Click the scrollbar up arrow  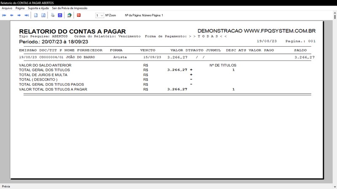point(335,13)
